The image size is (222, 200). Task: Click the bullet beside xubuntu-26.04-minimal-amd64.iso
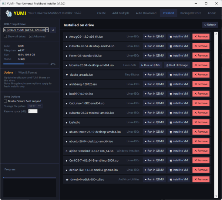(67, 113)
